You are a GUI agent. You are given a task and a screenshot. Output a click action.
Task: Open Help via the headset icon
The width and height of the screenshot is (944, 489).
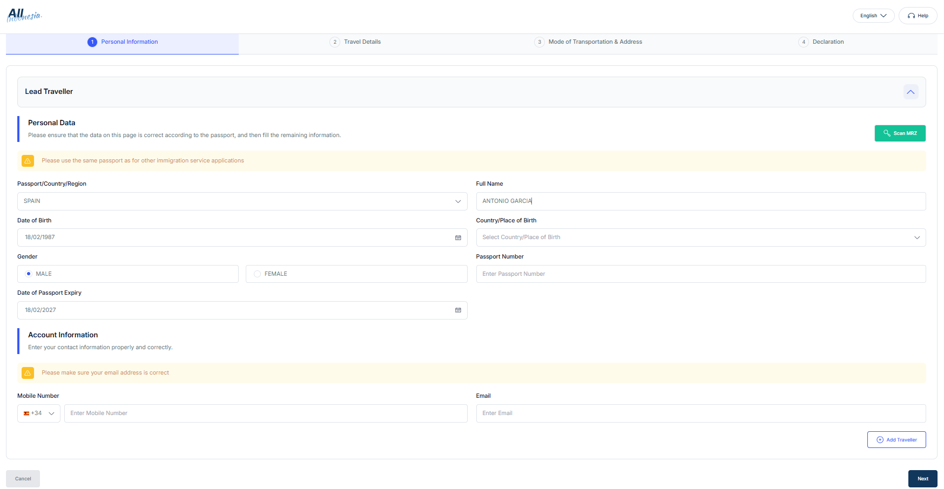(910, 16)
